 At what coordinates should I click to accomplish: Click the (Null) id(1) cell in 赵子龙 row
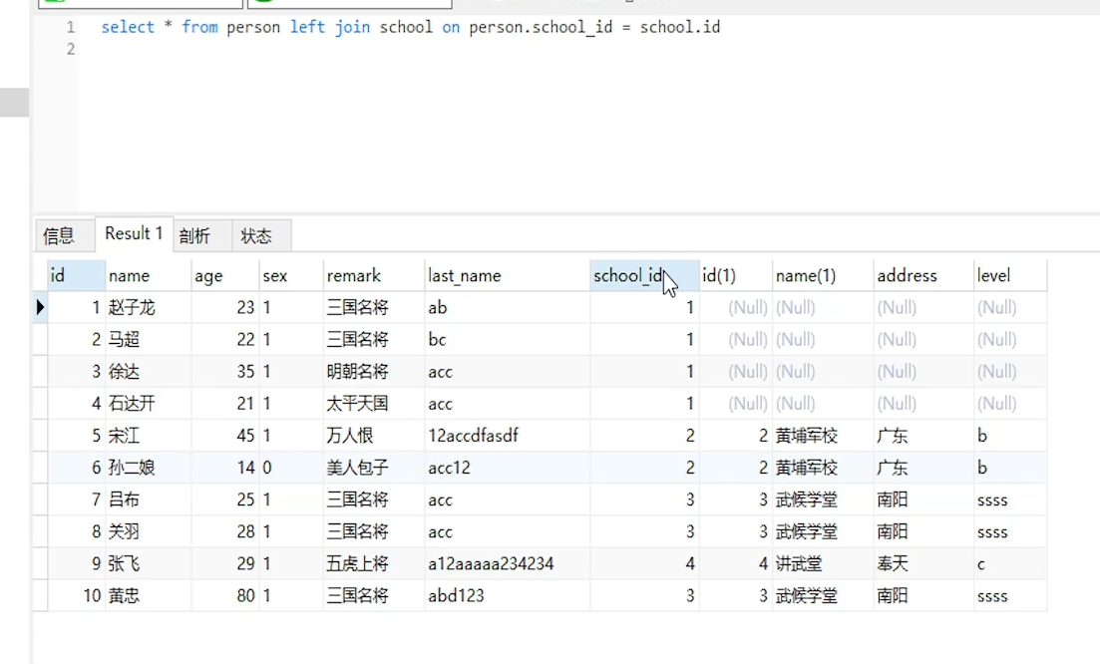[736, 307]
